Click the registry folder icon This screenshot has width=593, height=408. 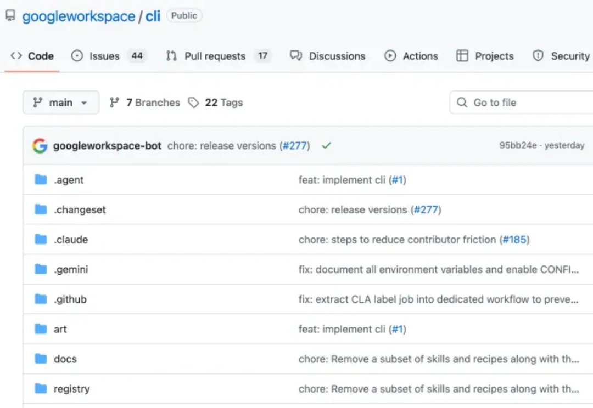41,389
